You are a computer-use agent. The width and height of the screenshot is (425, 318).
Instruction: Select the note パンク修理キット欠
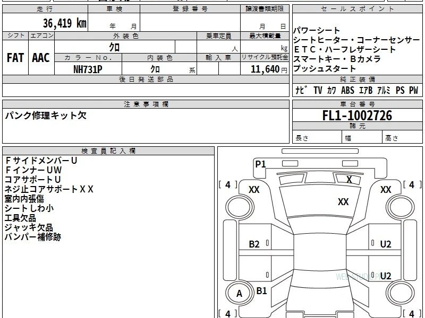click(46, 116)
